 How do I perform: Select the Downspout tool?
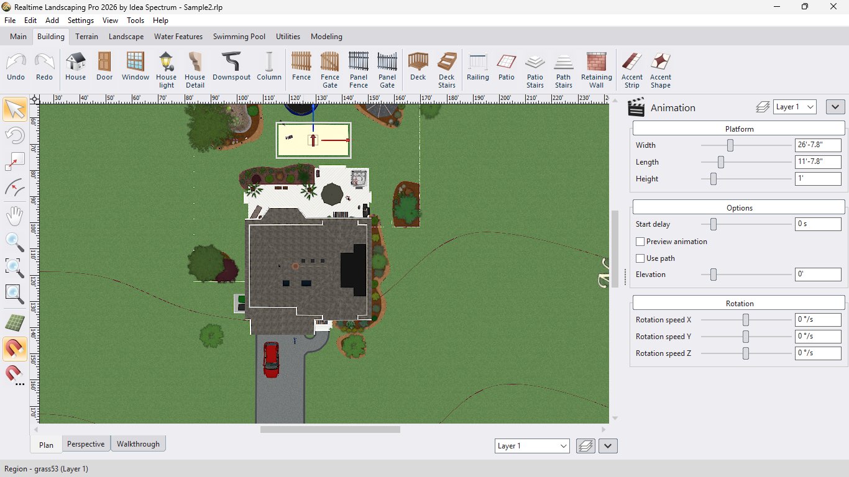click(x=231, y=66)
